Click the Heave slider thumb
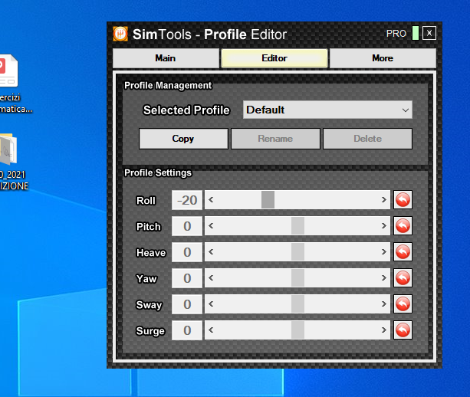Image resolution: width=470 pixels, height=397 pixels. pyautogui.click(x=297, y=252)
